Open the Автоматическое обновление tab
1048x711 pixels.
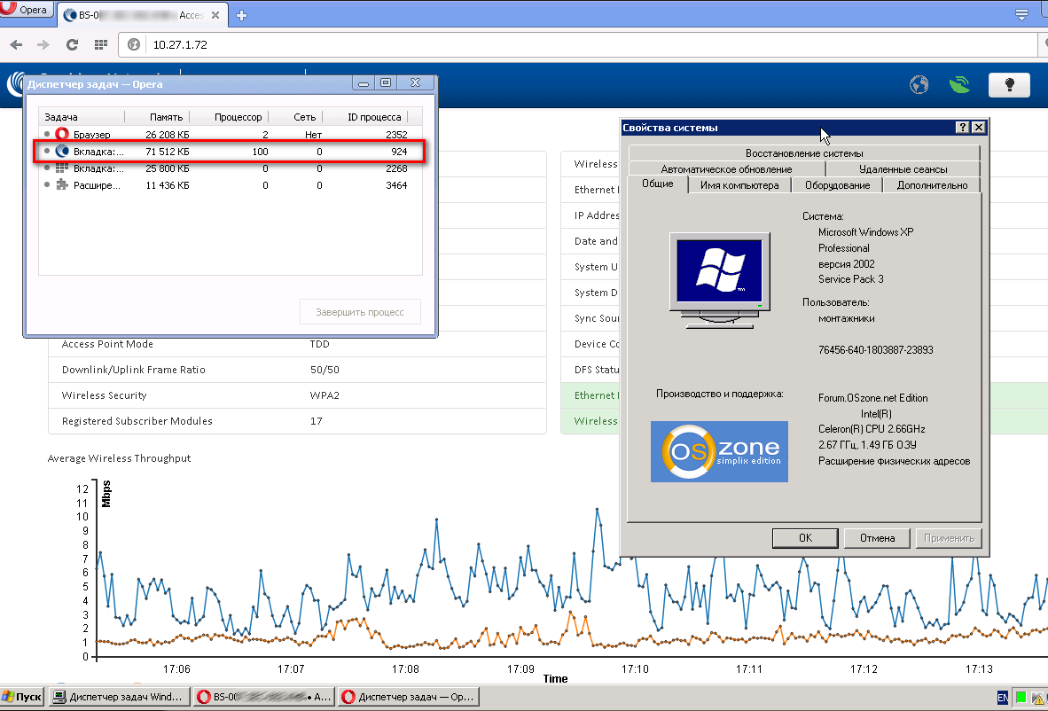tap(726, 168)
